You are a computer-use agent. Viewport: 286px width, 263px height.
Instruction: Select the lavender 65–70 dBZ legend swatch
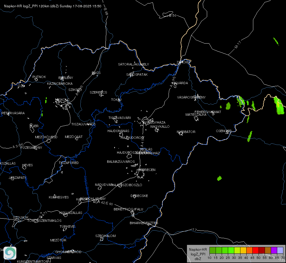coord(280,250)
